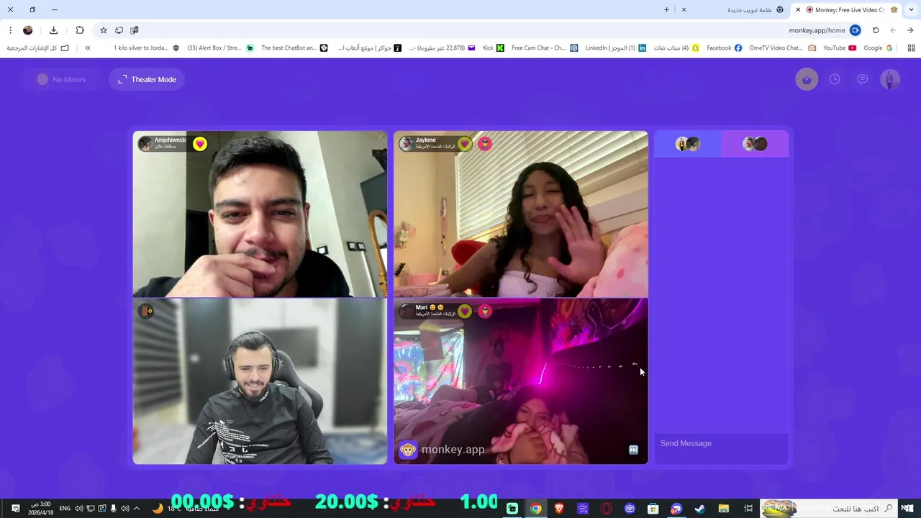This screenshot has width=921, height=518.
Task: Open Windows notification center icon
Action: click(15, 509)
